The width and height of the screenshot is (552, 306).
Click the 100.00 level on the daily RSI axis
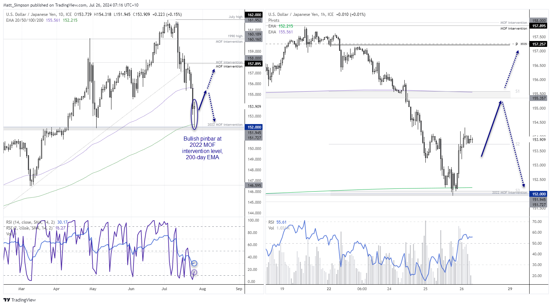[x=253, y=220]
